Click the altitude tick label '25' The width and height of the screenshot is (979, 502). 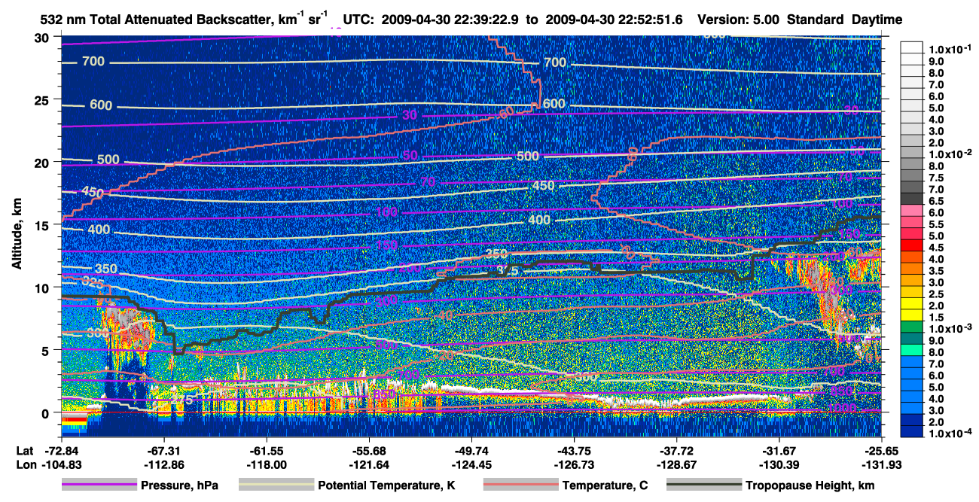tap(44, 99)
